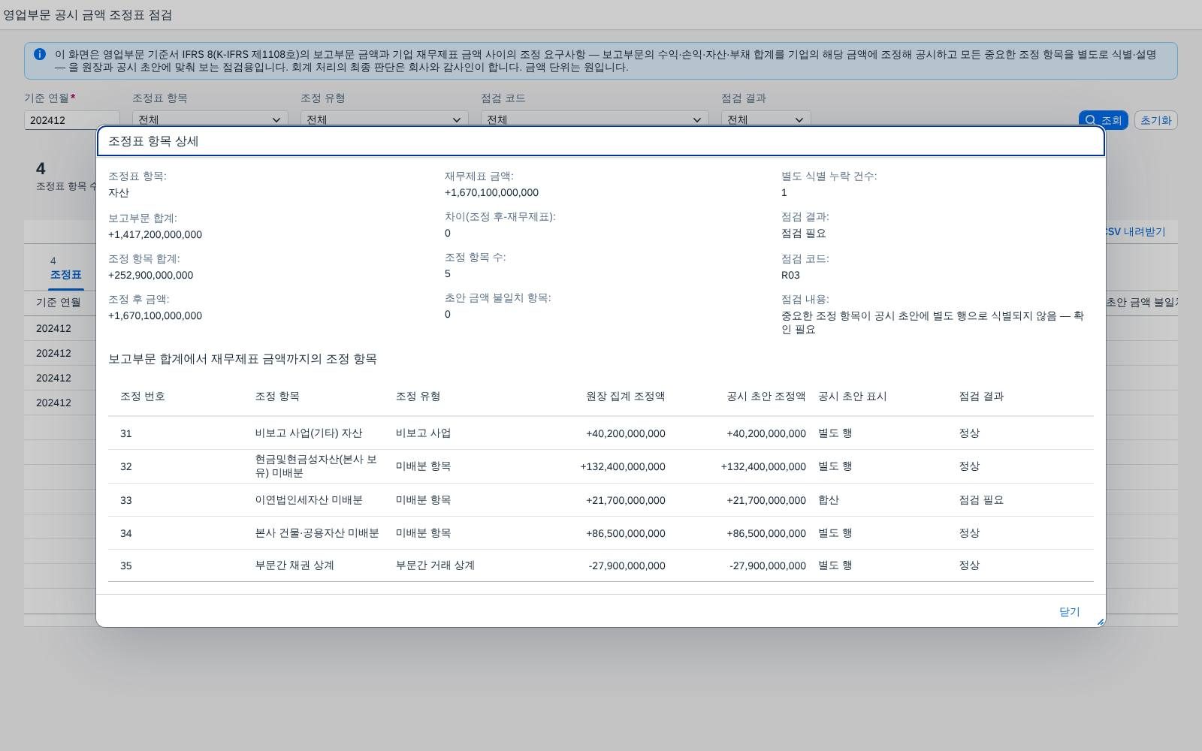The width and height of the screenshot is (1202, 751).
Task: Click the 조정 항목 합계 value +252,900,000,000
Action: (x=150, y=275)
